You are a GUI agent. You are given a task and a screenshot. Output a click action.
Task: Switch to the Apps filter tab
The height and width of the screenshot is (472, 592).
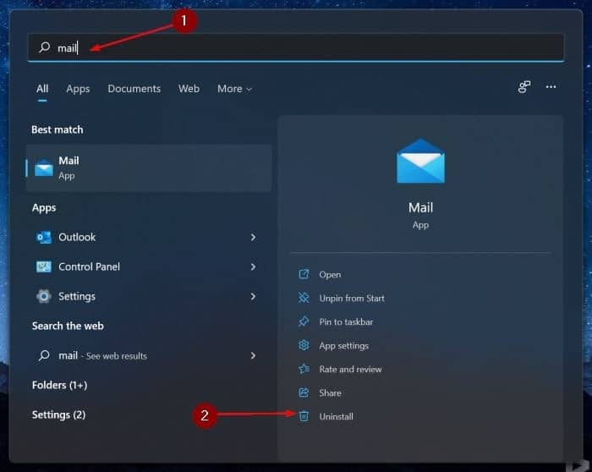78,89
